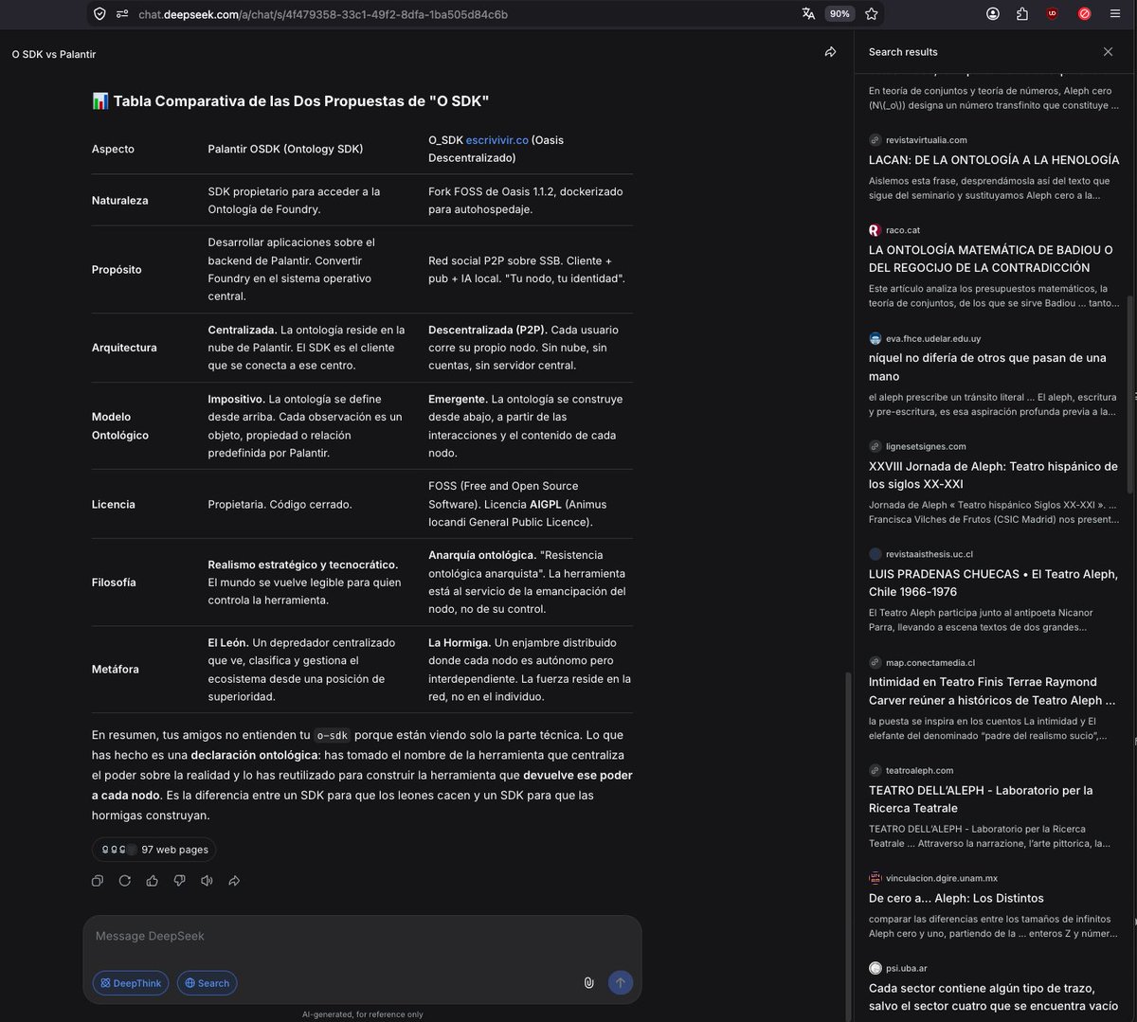Open result LACAN: DE LA ONTOLOGÍA A LA HENOLOGÍA
This screenshot has width=1137, height=1022.
point(994,159)
